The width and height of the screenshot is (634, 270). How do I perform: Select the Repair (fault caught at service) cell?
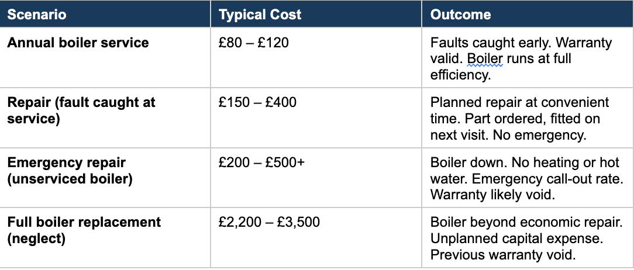tap(81, 110)
